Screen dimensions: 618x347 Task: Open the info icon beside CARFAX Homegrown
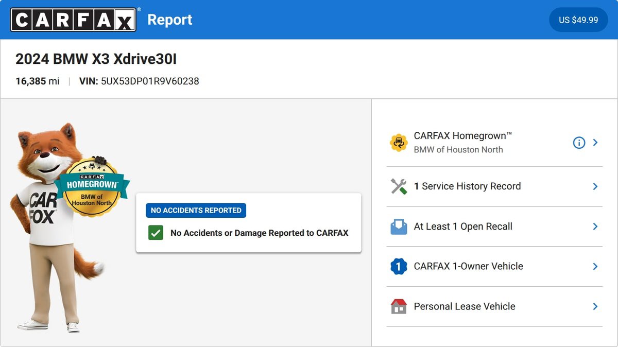coord(579,143)
